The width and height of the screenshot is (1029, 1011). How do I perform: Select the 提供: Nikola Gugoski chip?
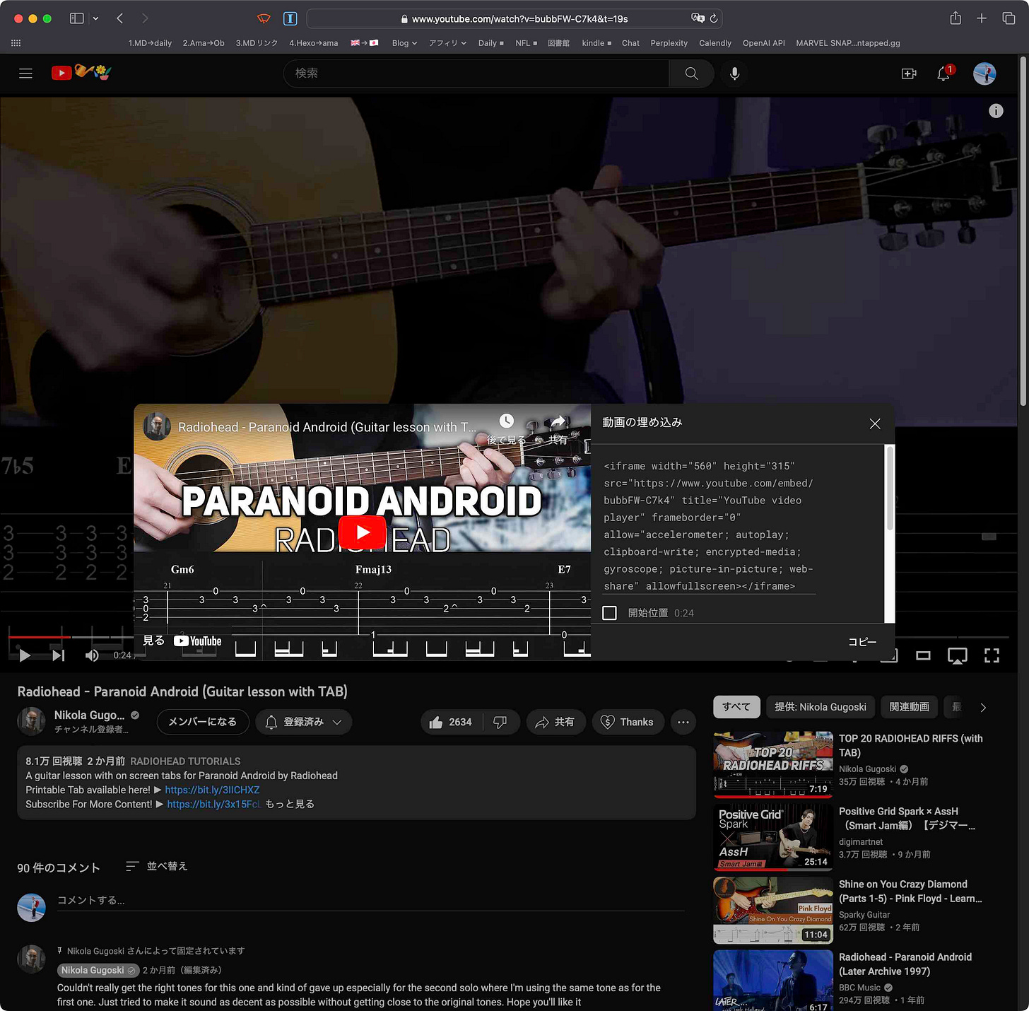click(821, 707)
